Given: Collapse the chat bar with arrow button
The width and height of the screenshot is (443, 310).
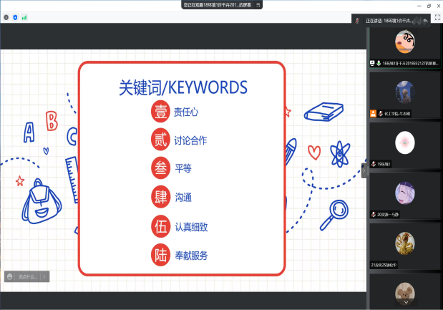Looking at the screenshot, I should pyautogui.click(x=45, y=276).
